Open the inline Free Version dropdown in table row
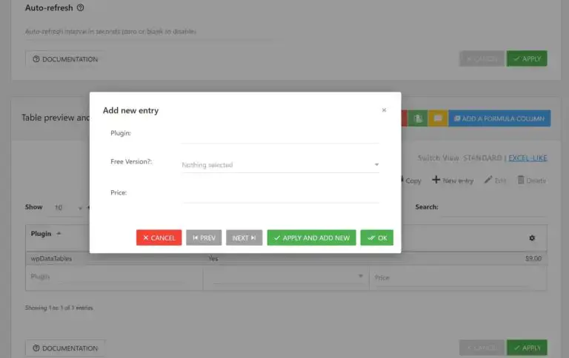This screenshot has height=358, width=569. (288, 277)
